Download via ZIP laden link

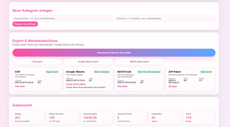(x=172, y=86)
